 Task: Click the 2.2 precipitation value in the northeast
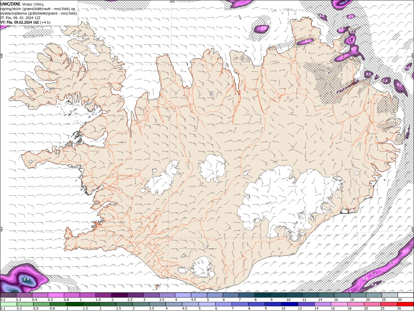(x=352, y=40)
